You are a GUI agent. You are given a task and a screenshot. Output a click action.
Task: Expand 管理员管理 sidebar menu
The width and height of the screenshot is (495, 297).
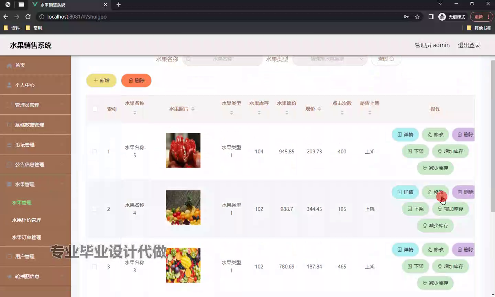(x=35, y=105)
